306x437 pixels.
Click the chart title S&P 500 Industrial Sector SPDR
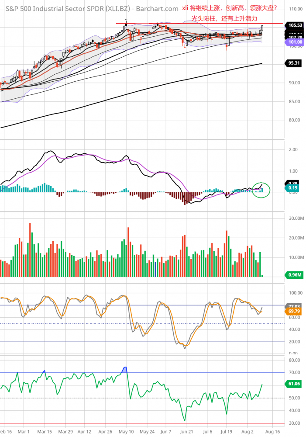pyautogui.click(x=53, y=8)
